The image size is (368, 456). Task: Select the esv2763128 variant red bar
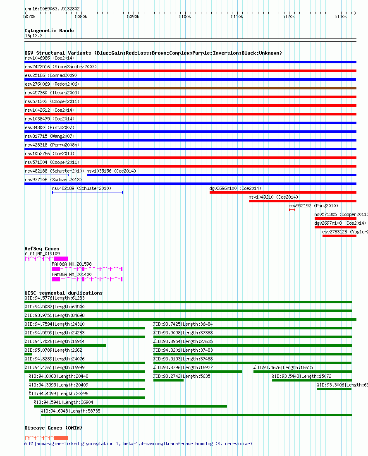[339, 236]
